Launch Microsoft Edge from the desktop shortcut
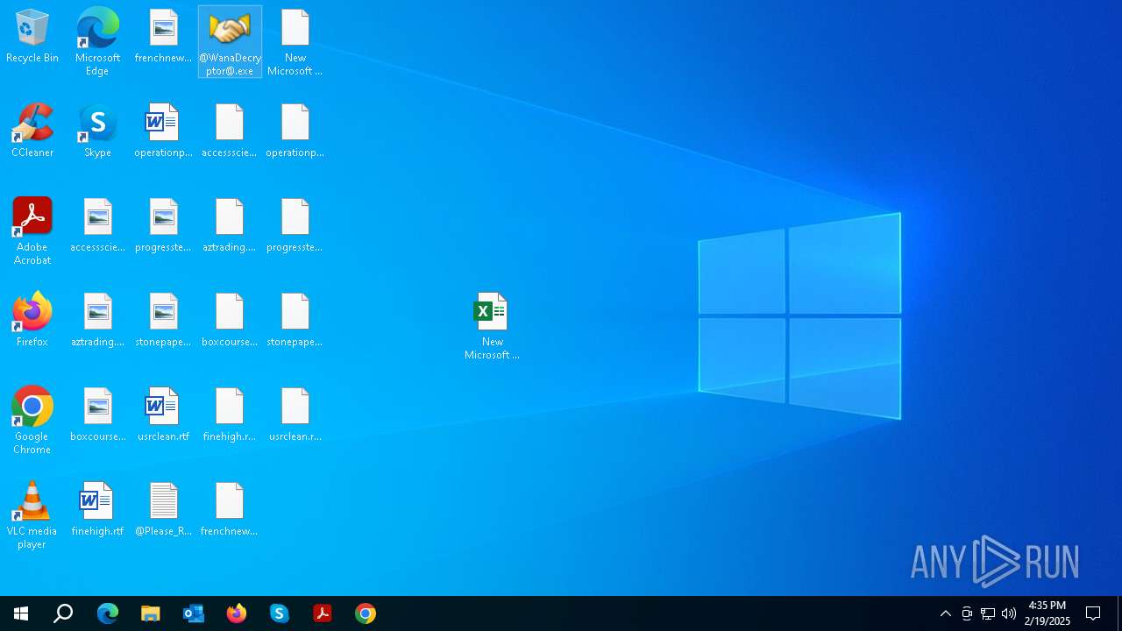This screenshot has width=1122, height=631. click(97, 41)
